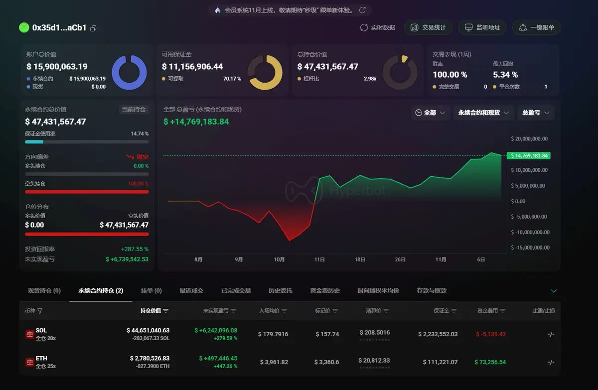
Task: Click the blue account value donut chart
Action: tap(129, 72)
